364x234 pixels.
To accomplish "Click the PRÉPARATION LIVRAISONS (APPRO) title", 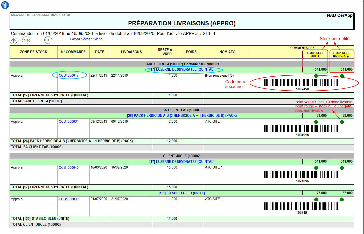I will click(x=182, y=23).
